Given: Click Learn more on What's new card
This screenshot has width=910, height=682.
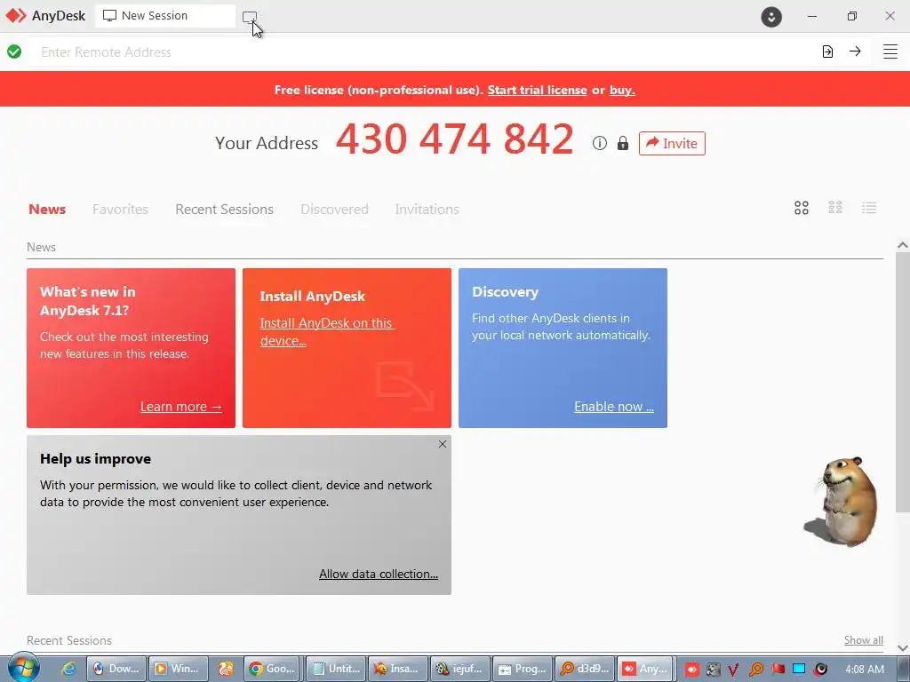Looking at the screenshot, I should (x=181, y=407).
